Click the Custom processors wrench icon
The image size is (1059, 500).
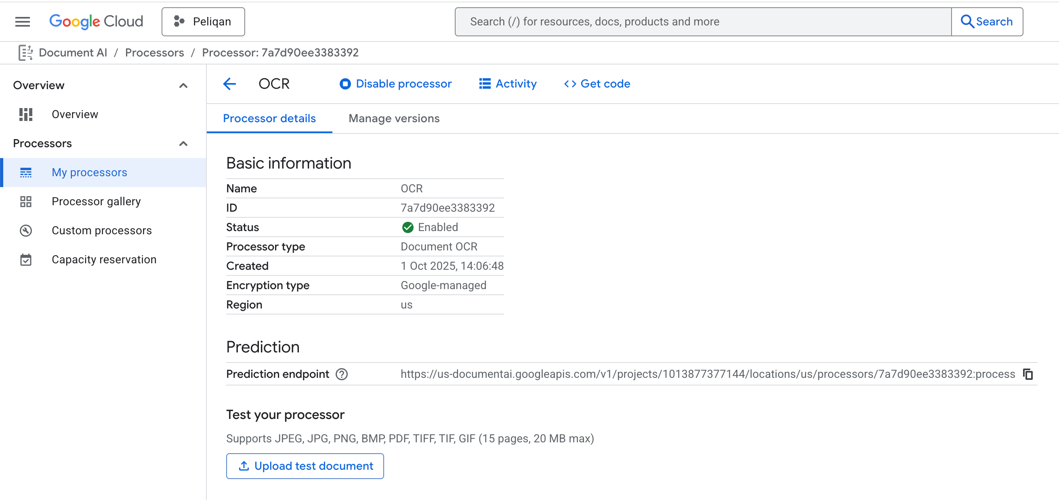(25, 231)
